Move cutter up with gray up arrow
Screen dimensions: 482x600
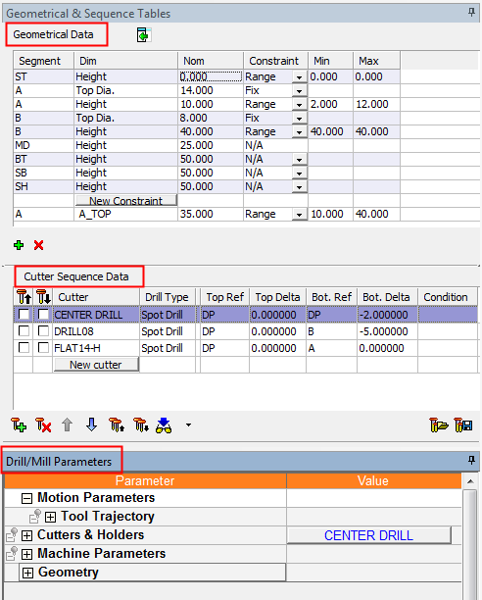pos(68,425)
